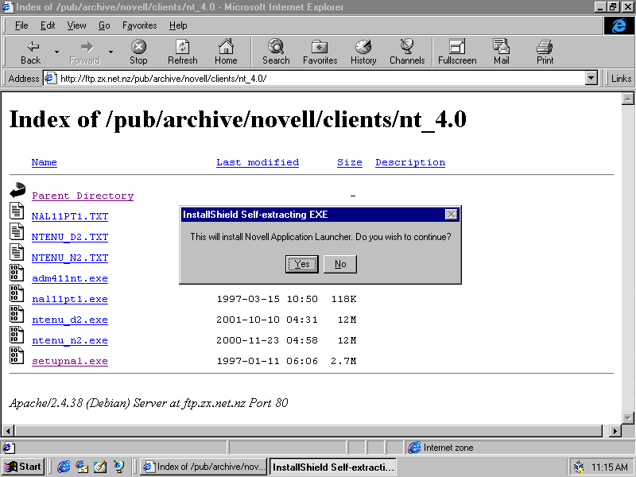Viewport: 636px width, 477px height.
Task: Stop page loading with the Stop button
Action: (x=138, y=52)
